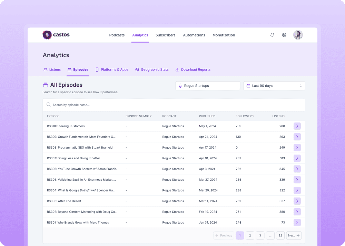Open details arrow for RS301: Why Brands Grow
Screen dimensions: 345x246
(297, 223)
